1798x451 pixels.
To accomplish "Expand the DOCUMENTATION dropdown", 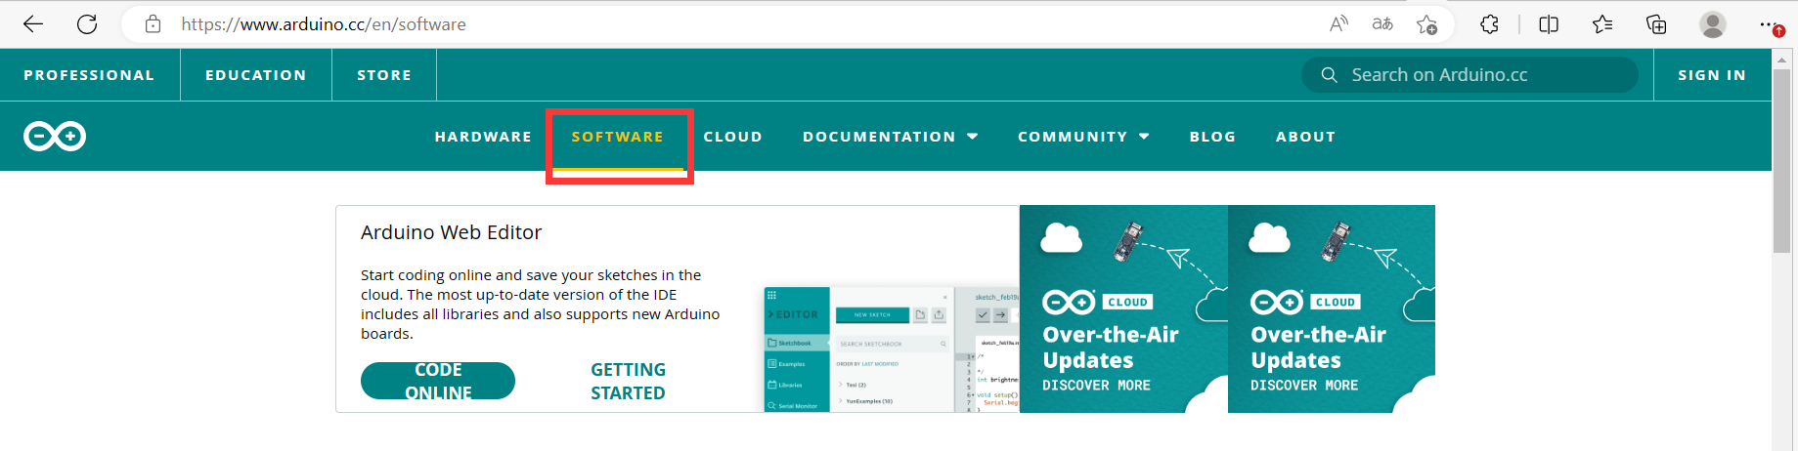I will coord(891,137).
